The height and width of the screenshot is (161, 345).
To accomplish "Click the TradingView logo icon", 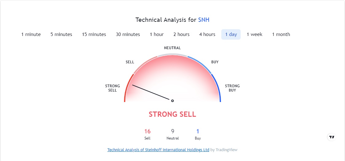I will pyautogui.click(x=331, y=137).
